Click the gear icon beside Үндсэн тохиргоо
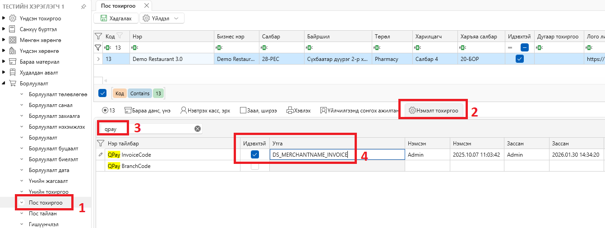The image size is (605, 228). coord(13,18)
